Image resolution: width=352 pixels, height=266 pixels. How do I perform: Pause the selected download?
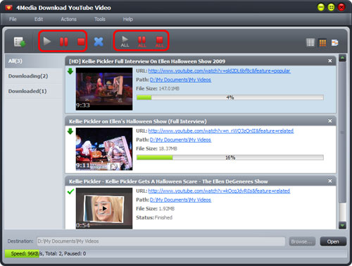coord(64,42)
